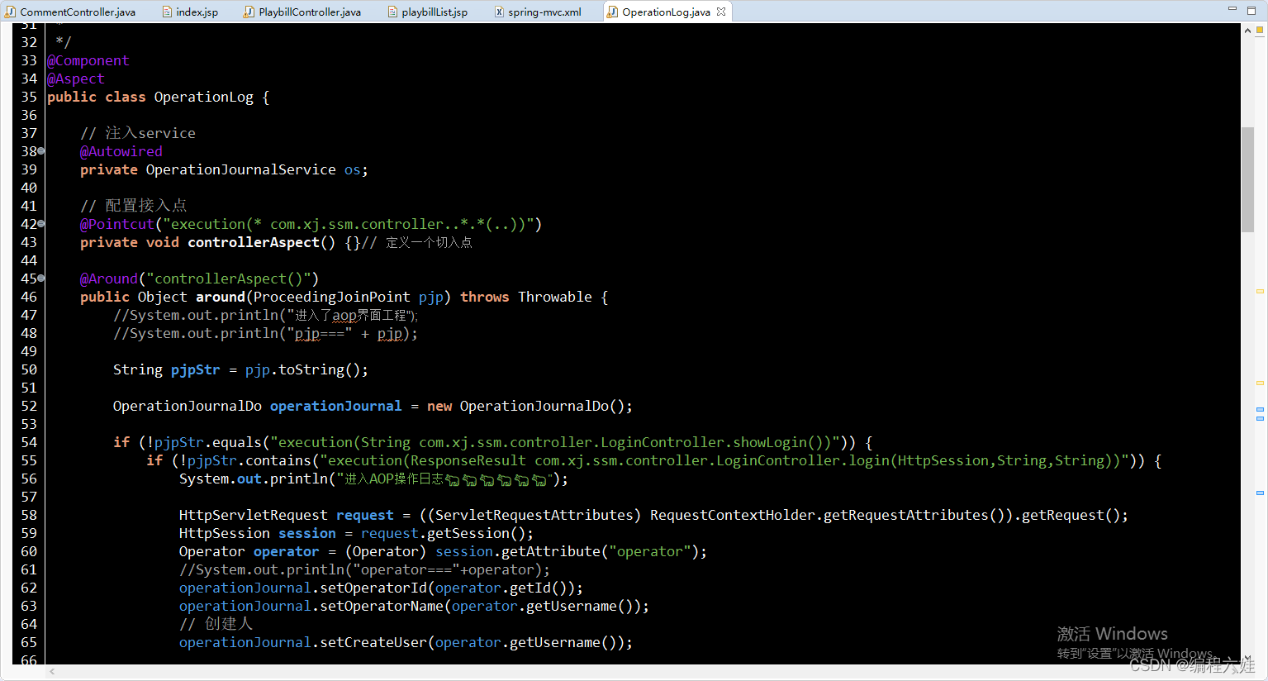
Task: Click line number 54 in the gutter
Action: coord(29,442)
